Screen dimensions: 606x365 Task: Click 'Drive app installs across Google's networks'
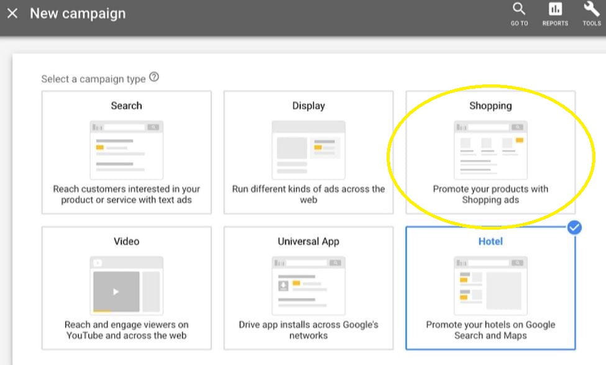pyautogui.click(x=308, y=330)
